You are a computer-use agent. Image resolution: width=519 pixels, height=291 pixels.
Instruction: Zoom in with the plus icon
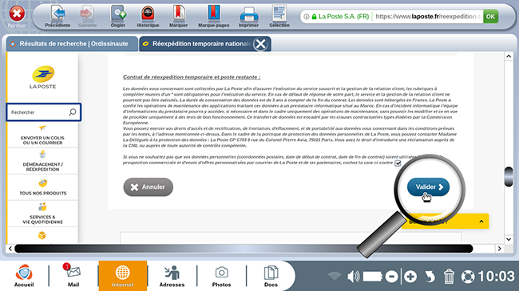click(x=410, y=277)
